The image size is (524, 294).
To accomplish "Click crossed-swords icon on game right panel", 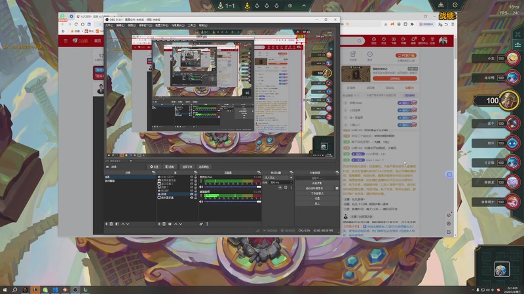I will (x=517, y=35).
